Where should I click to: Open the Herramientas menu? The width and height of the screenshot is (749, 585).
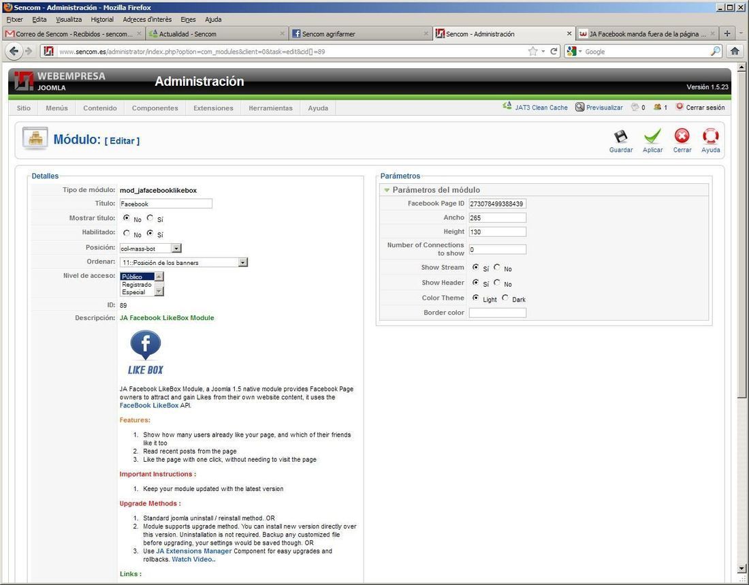click(270, 108)
